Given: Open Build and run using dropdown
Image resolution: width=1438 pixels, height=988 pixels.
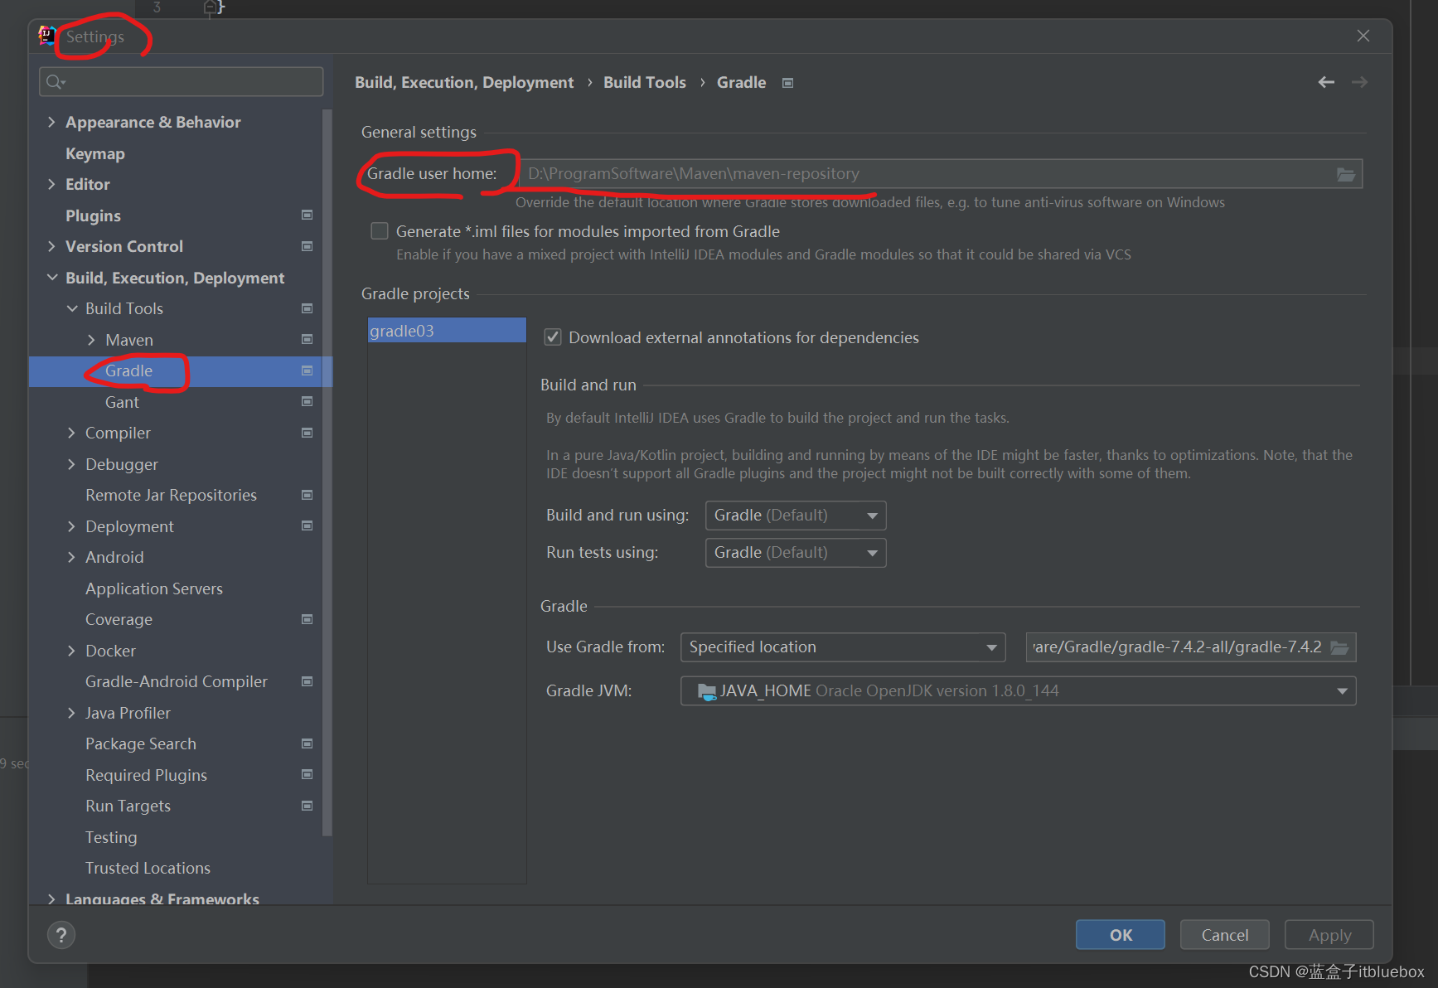Looking at the screenshot, I should (x=796, y=516).
